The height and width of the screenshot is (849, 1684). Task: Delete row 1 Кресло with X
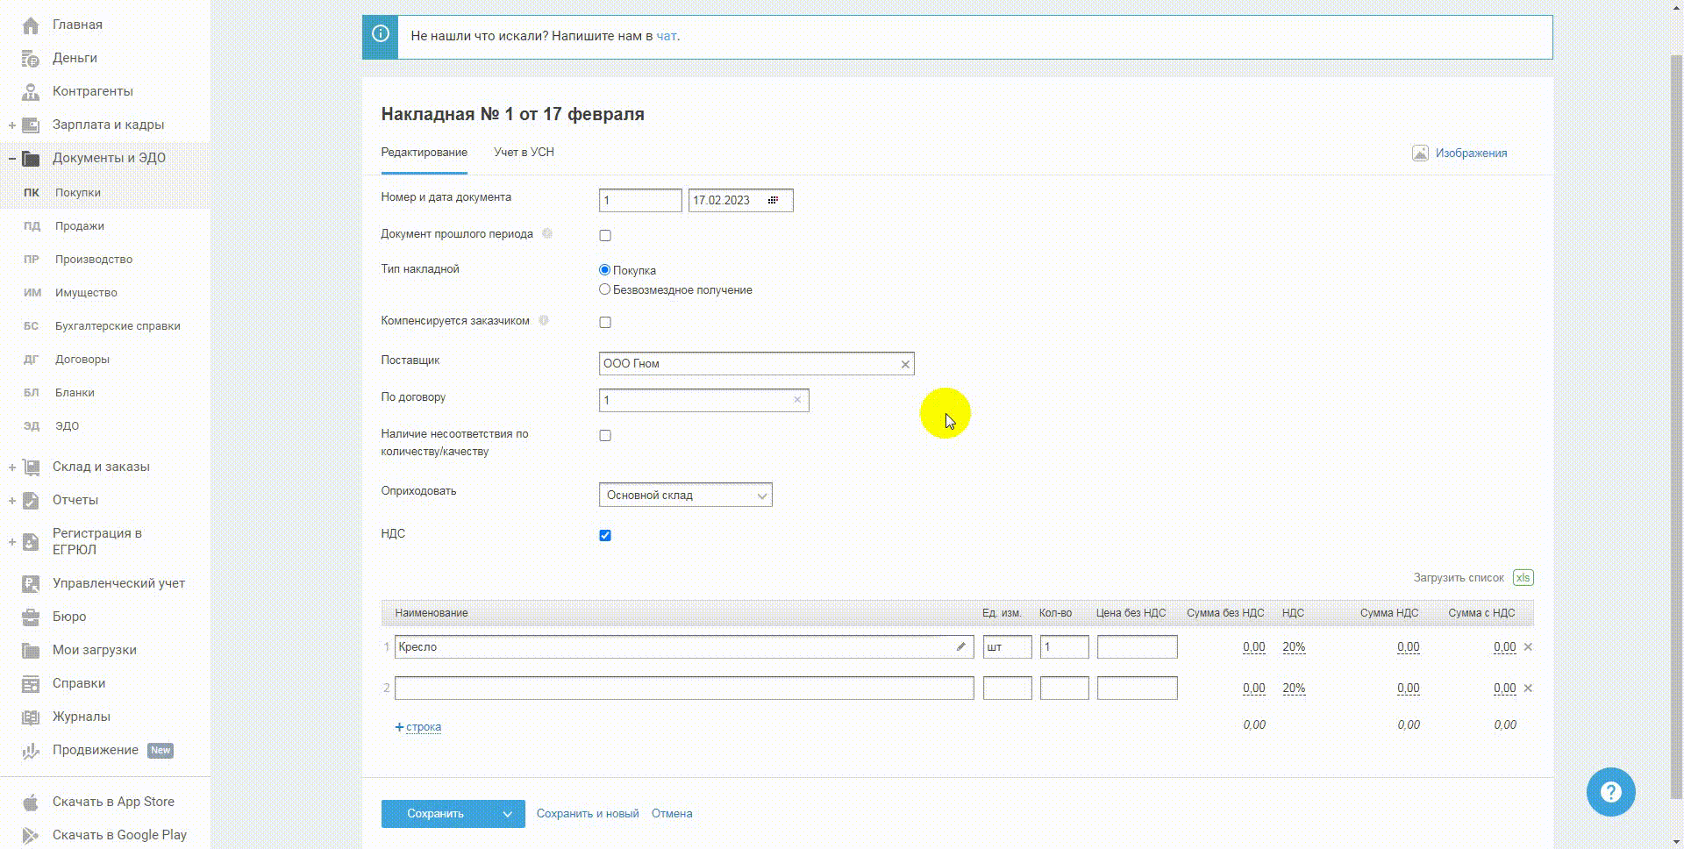1528,647
